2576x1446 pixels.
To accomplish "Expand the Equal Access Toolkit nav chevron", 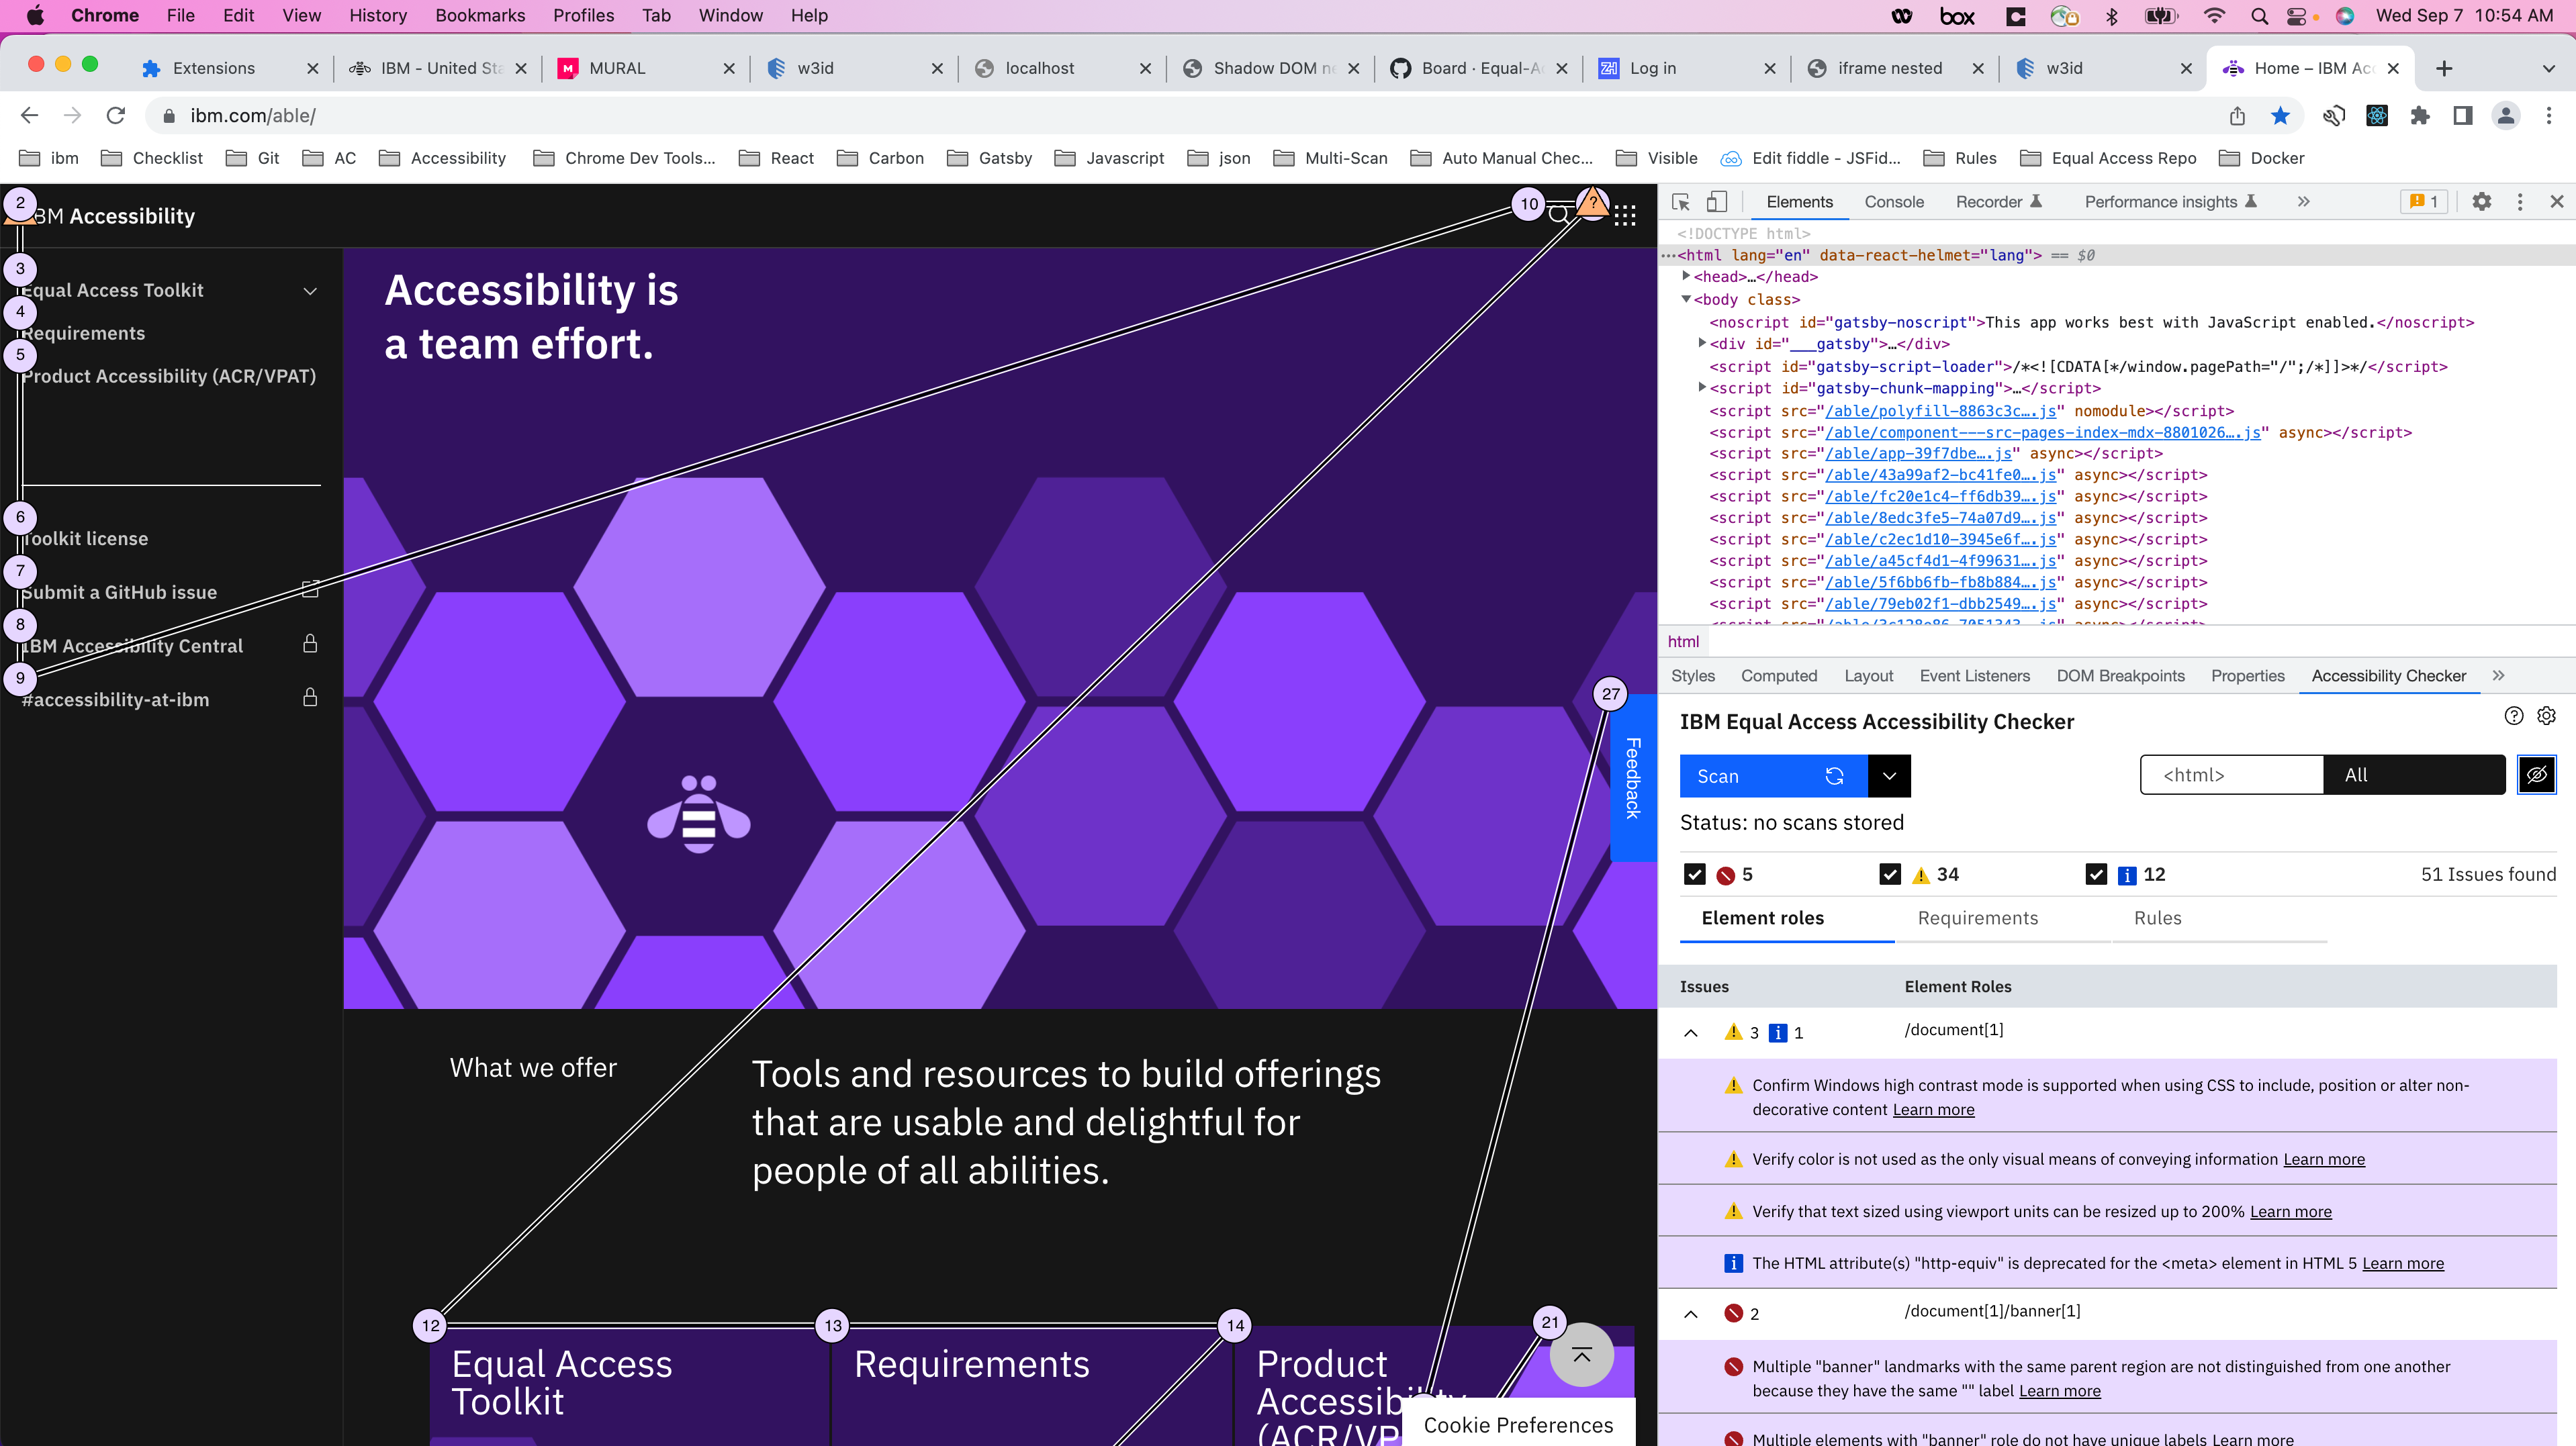I will pos(310,291).
